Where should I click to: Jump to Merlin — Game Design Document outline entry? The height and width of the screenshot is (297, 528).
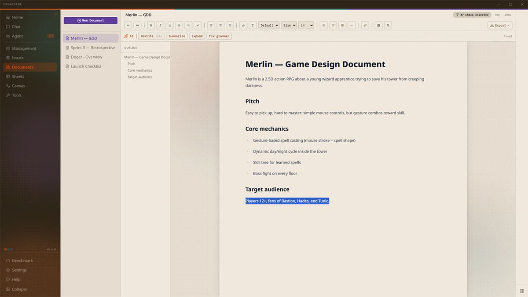point(147,57)
